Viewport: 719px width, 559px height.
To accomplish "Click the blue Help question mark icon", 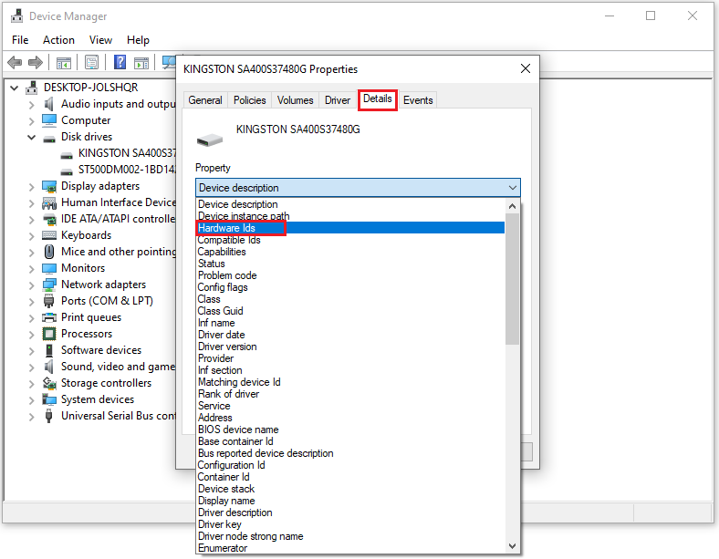I will (x=120, y=62).
